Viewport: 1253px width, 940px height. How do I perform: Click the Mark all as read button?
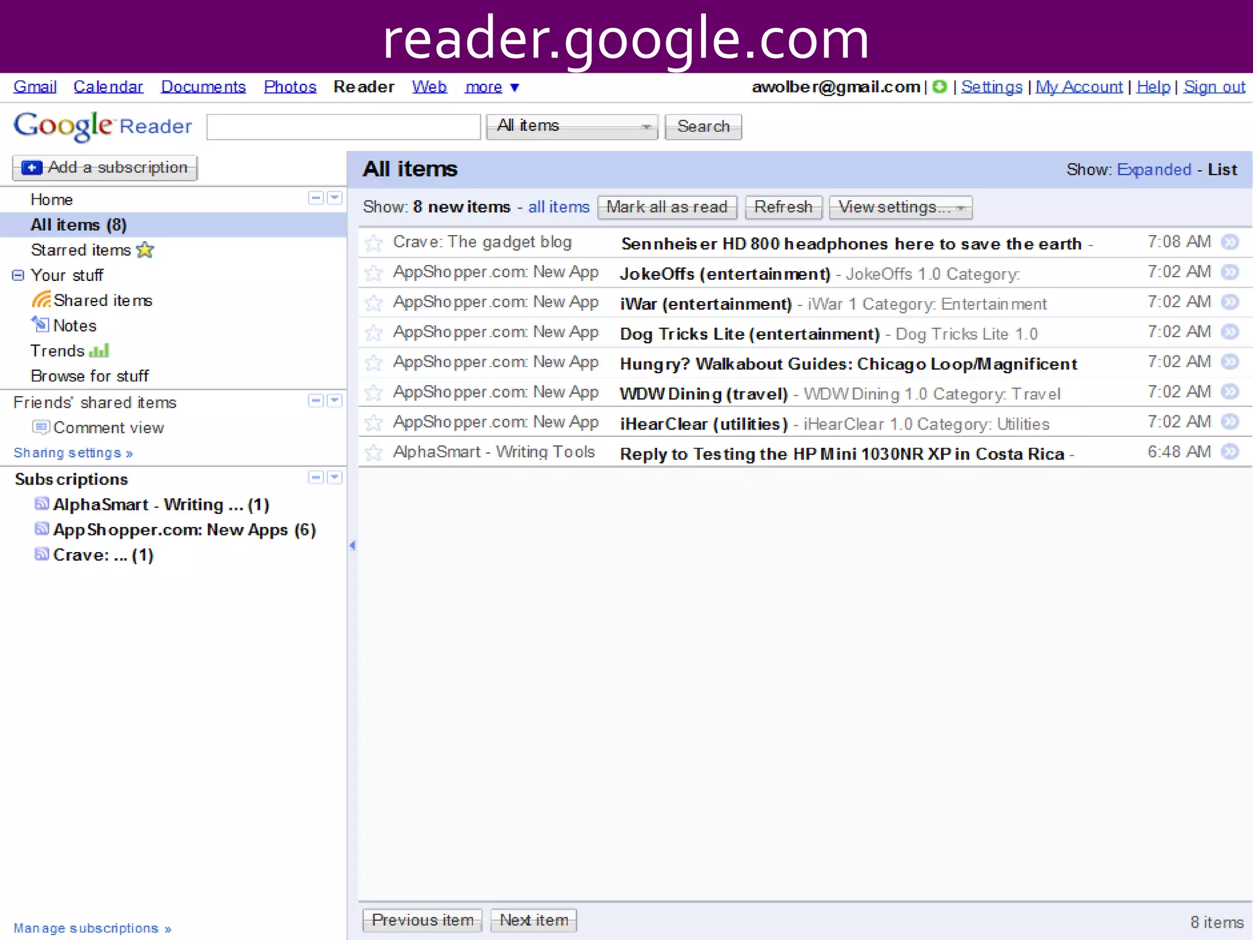point(667,207)
